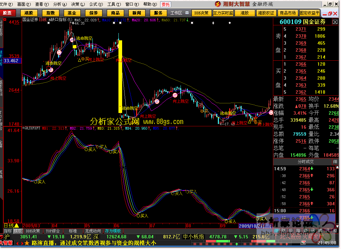This screenshot has height=249, width=341.
Task: Open the 固定收益平 workspace tab
Action: tap(309, 13)
